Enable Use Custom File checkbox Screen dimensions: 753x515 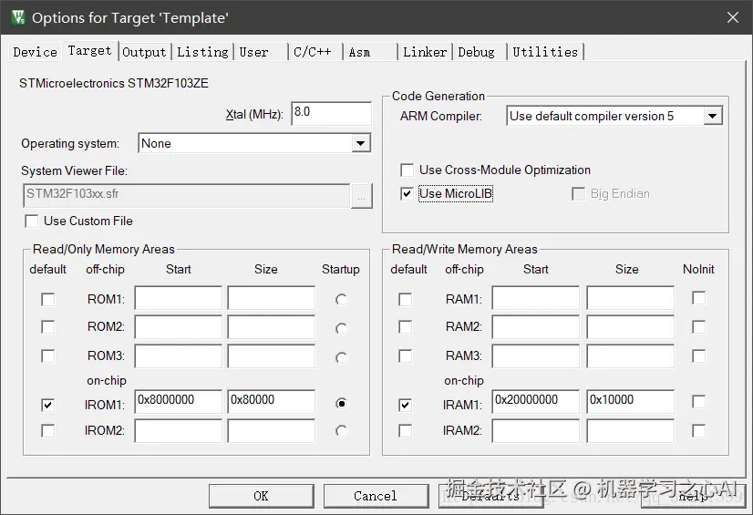(x=32, y=221)
